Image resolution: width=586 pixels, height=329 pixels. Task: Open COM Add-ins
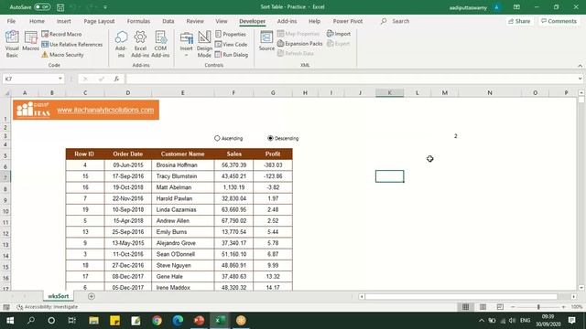click(160, 44)
